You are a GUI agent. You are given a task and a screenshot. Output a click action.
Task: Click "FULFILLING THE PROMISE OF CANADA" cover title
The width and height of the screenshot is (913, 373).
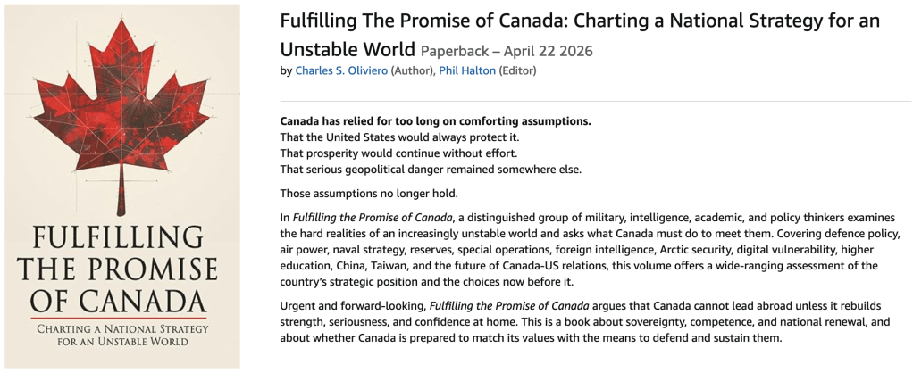click(x=121, y=266)
